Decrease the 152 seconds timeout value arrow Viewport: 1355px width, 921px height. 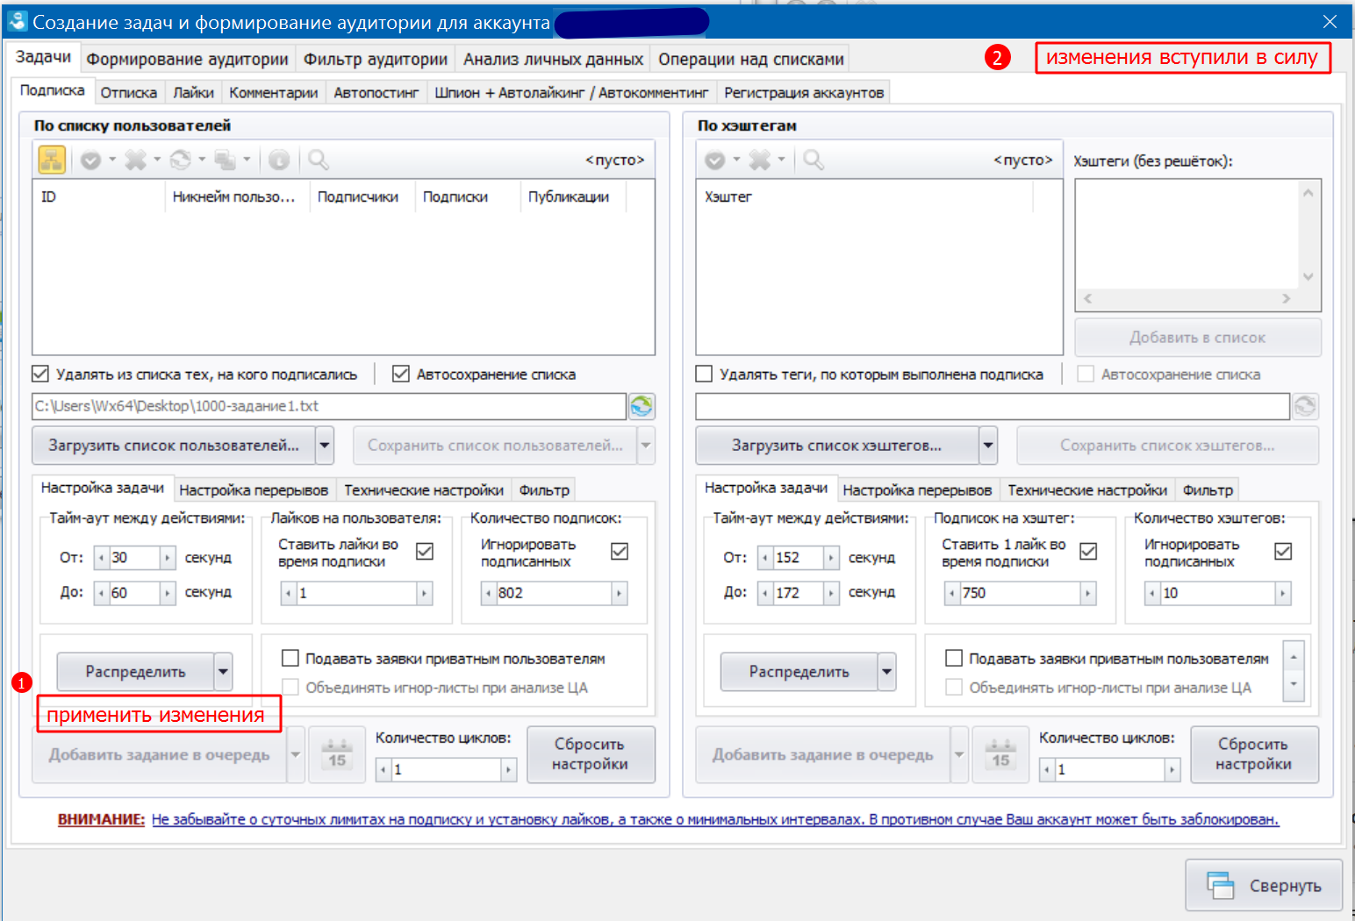(x=765, y=558)
